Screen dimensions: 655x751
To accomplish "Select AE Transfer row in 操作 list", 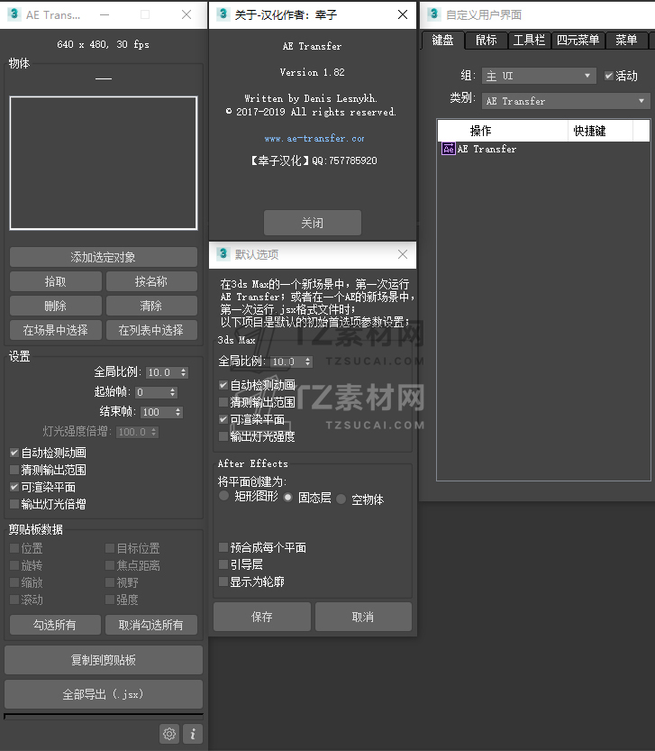I will point(544,149).
